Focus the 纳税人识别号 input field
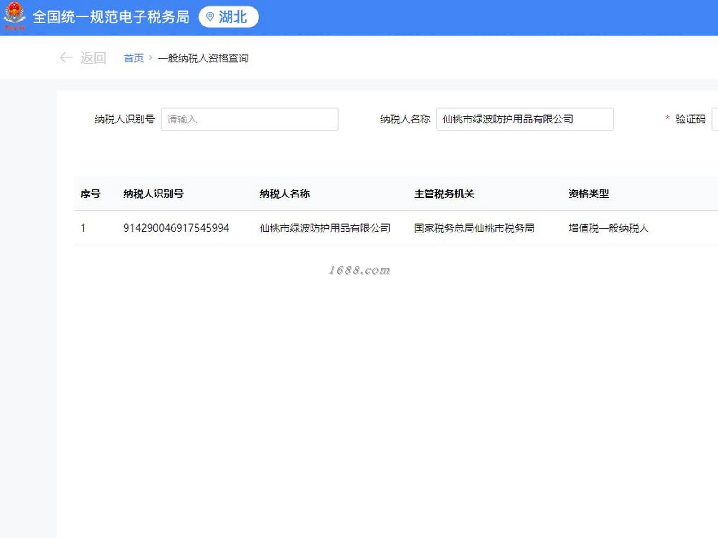This screenshot has height=538, width=718. (x=250, y=119)
